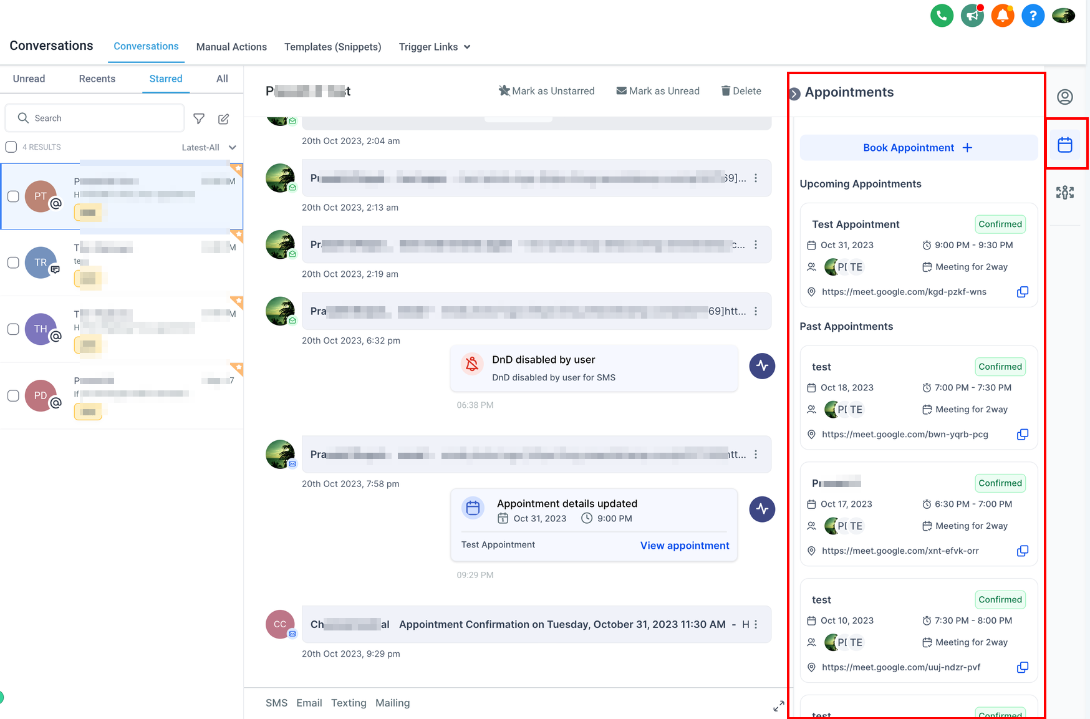Viewport: 1090px width, 719px height.
Task: Click Confirmed badge on Oct 10 appointment
Action: point(1000,600)
